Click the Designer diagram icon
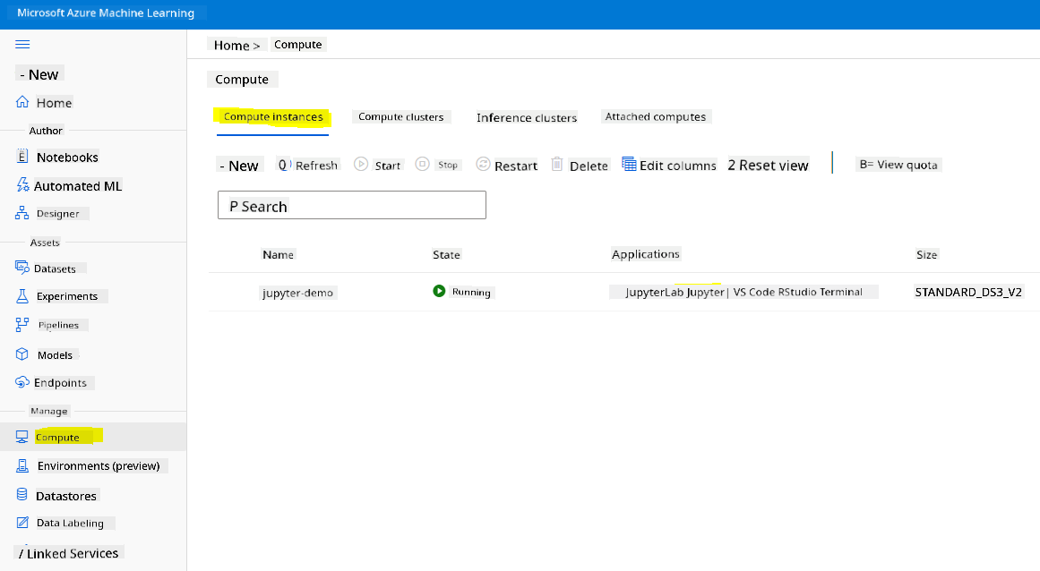 pos(21,213)
